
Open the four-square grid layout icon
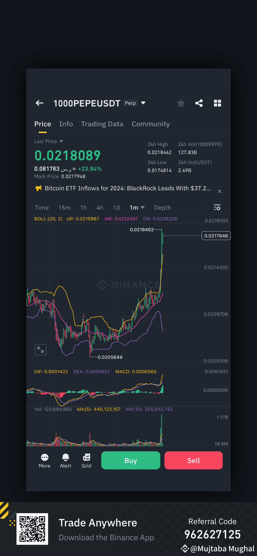pyautogui.click(x=218, y=103)
